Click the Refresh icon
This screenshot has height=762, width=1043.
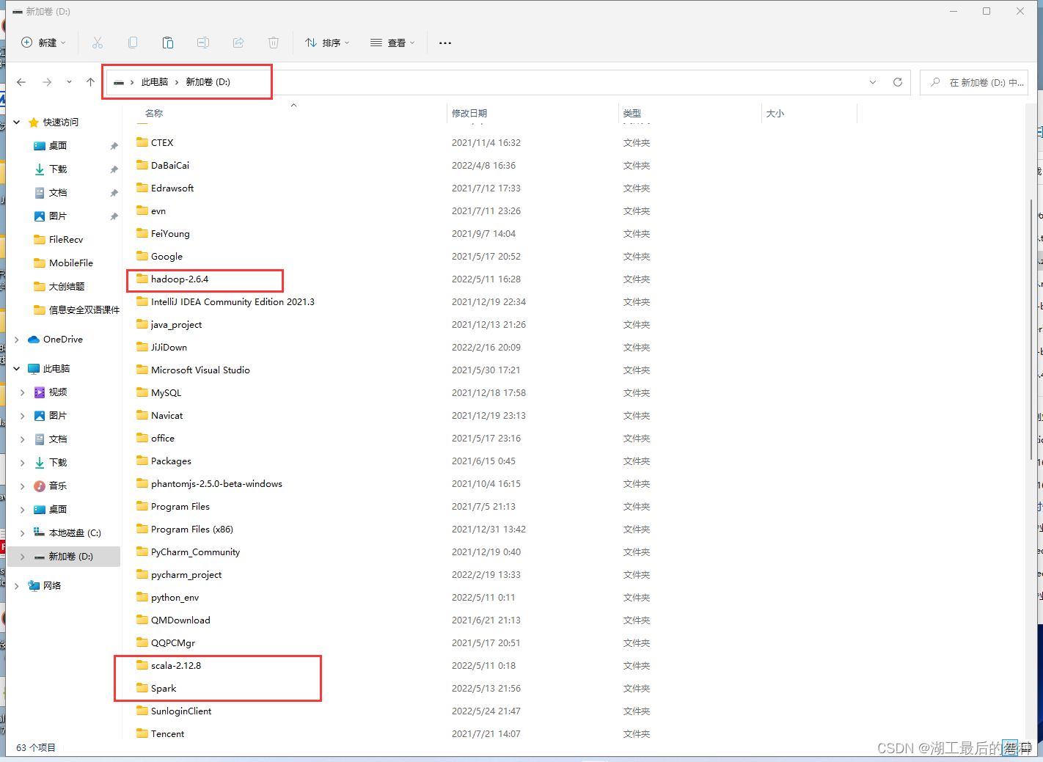point(898,82)
